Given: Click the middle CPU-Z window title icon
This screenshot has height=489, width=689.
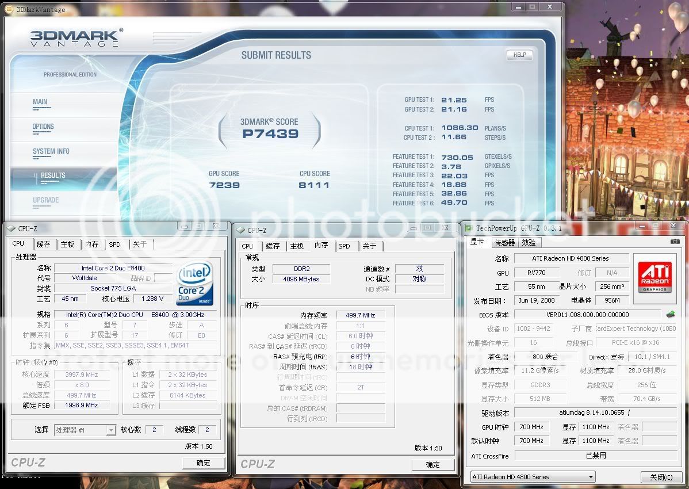Looking at the screenshot, I should coord(240,230).
